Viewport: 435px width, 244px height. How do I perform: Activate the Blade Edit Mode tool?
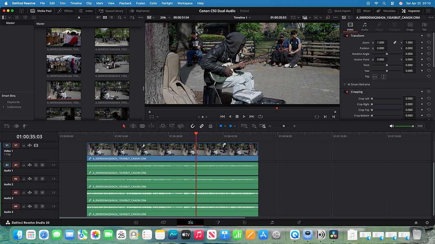[x=142, y=126]
